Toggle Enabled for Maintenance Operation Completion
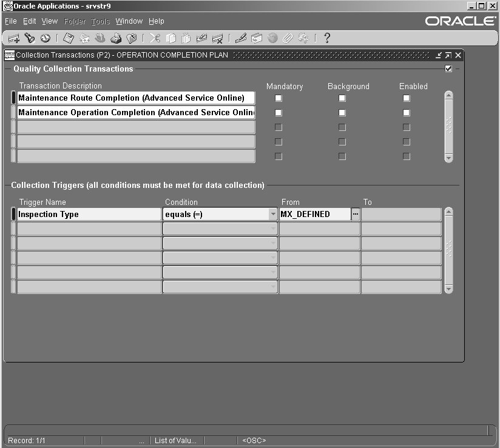Screen dimensions: 500x448 tap(407, 113)
